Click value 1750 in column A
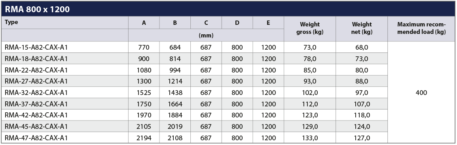The image size is (457, 145). pos(144,104)
